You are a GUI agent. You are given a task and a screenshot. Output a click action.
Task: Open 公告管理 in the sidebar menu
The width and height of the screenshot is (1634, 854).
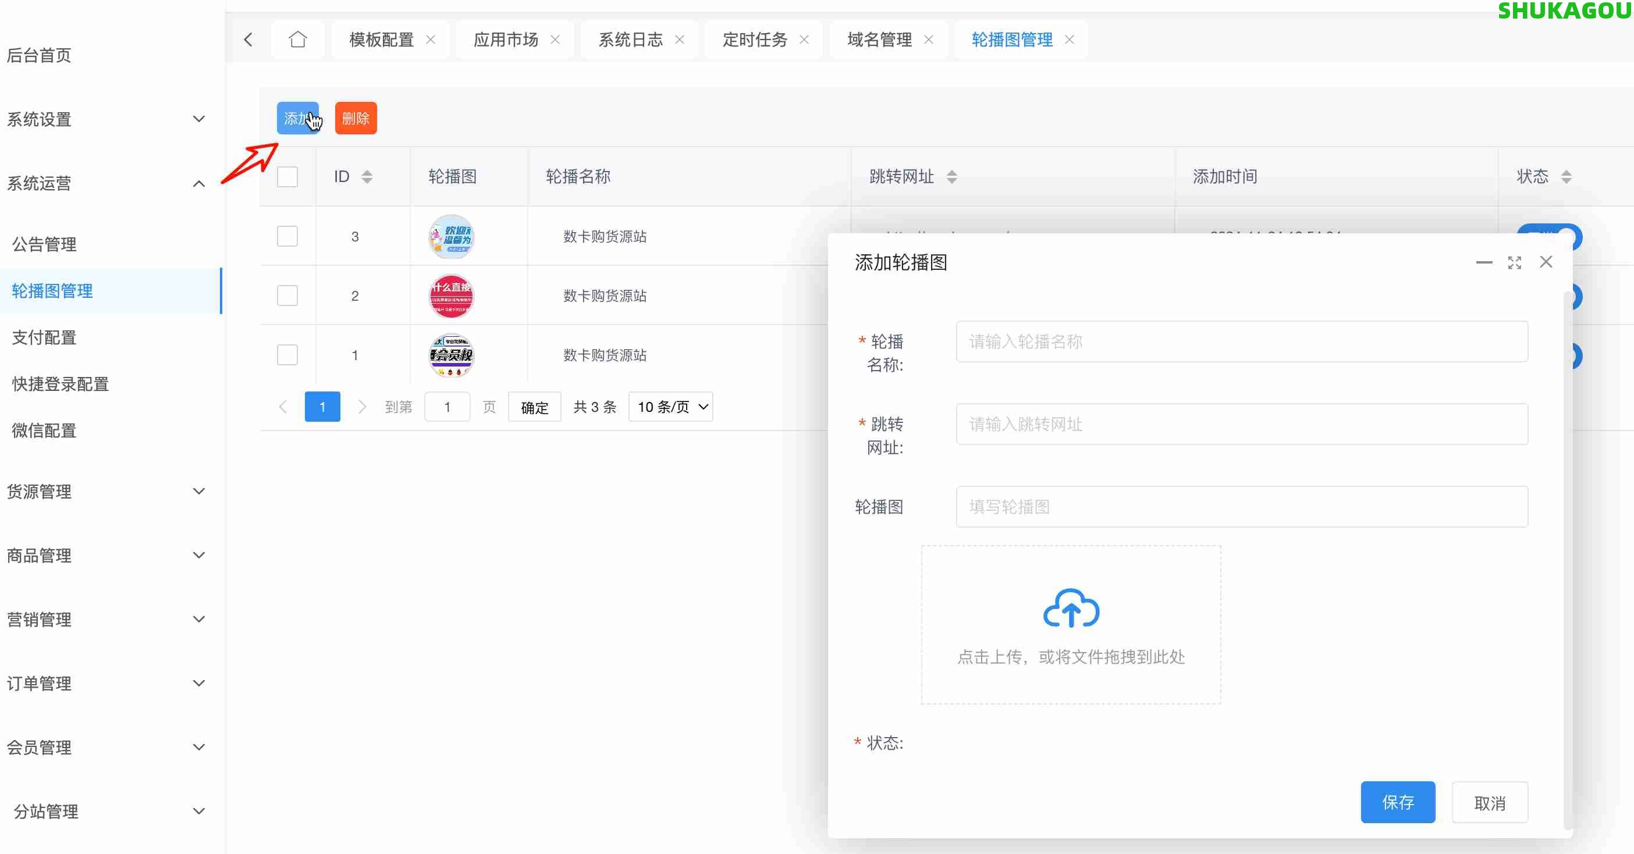44,244
